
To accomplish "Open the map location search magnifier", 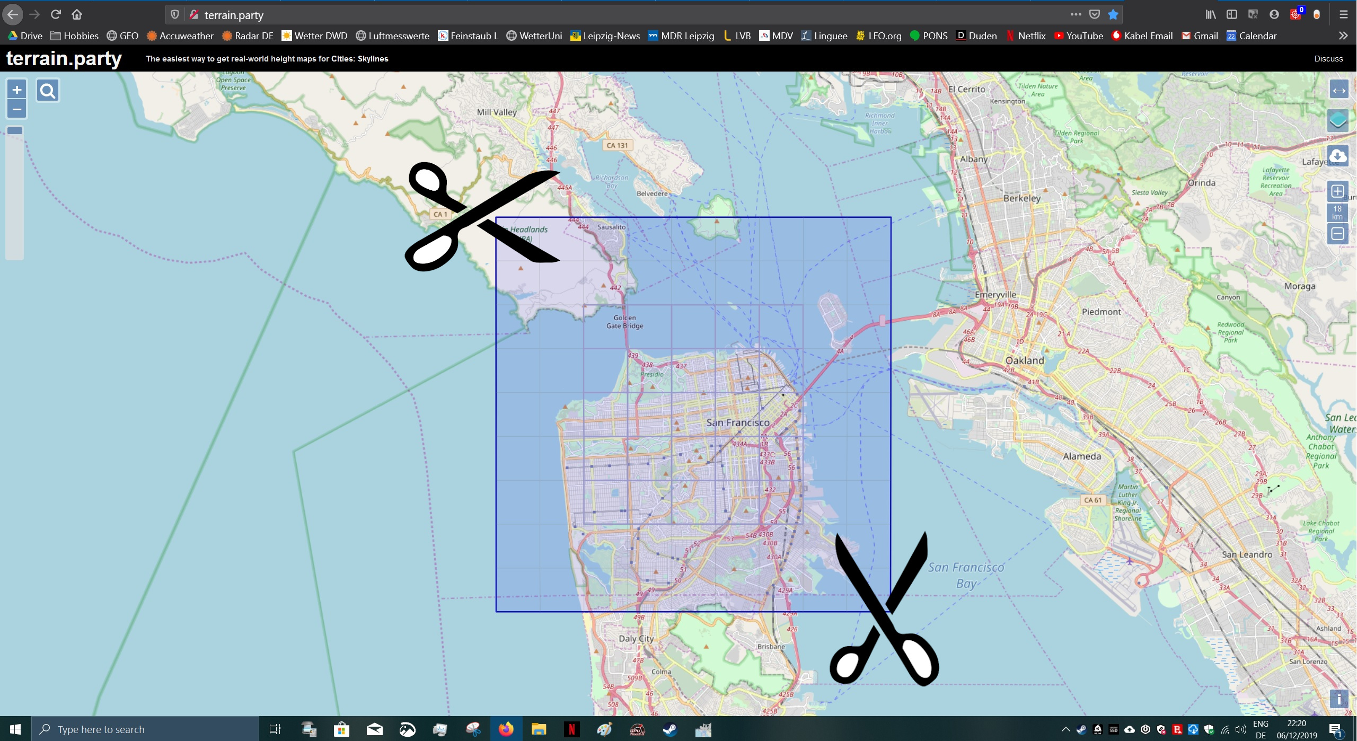I will click(x=48, y=91).
